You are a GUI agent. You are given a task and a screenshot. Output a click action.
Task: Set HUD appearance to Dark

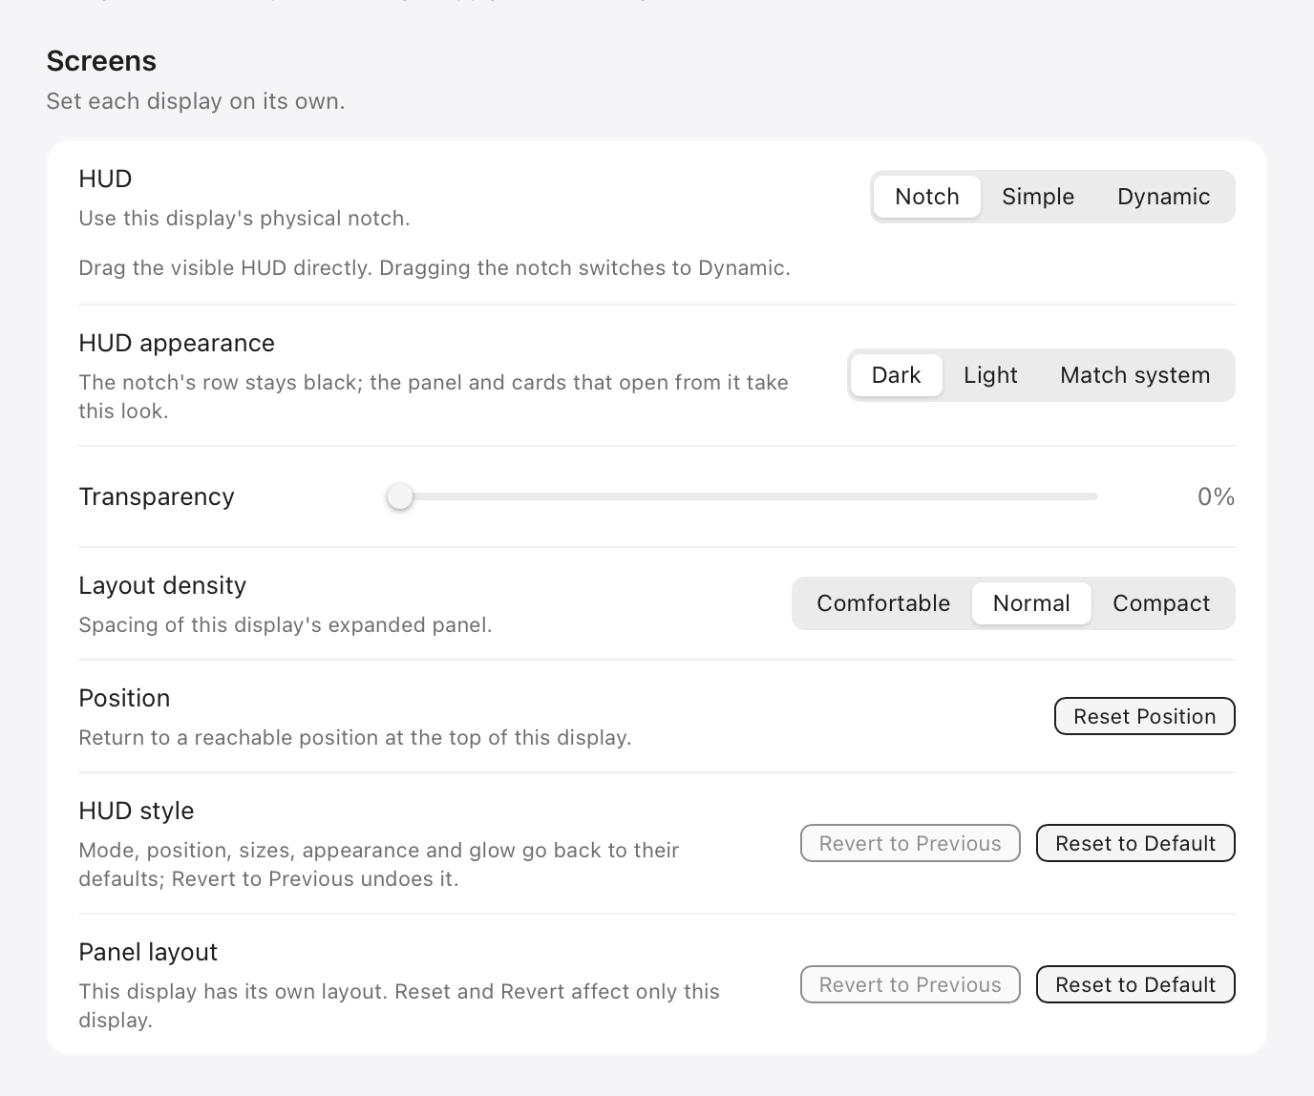coord(896,375)
